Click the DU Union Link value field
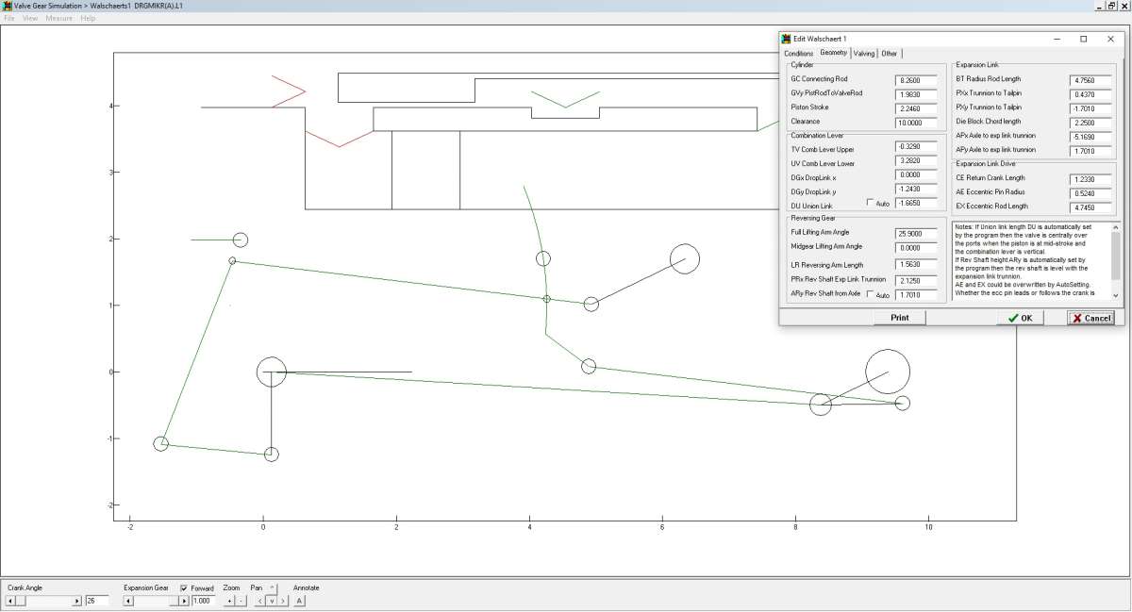The width and height of the screenshot is (1132, 612). point(916,204)
